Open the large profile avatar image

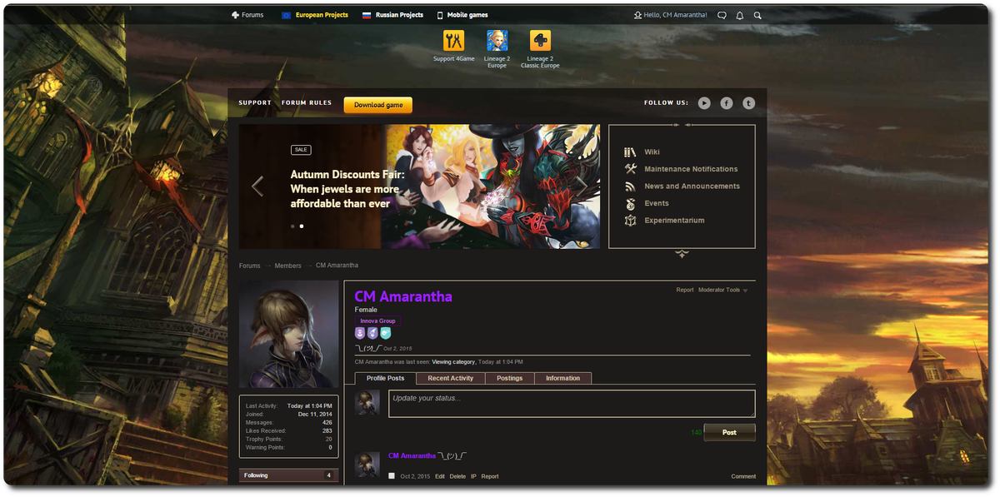tap(289, 334)
